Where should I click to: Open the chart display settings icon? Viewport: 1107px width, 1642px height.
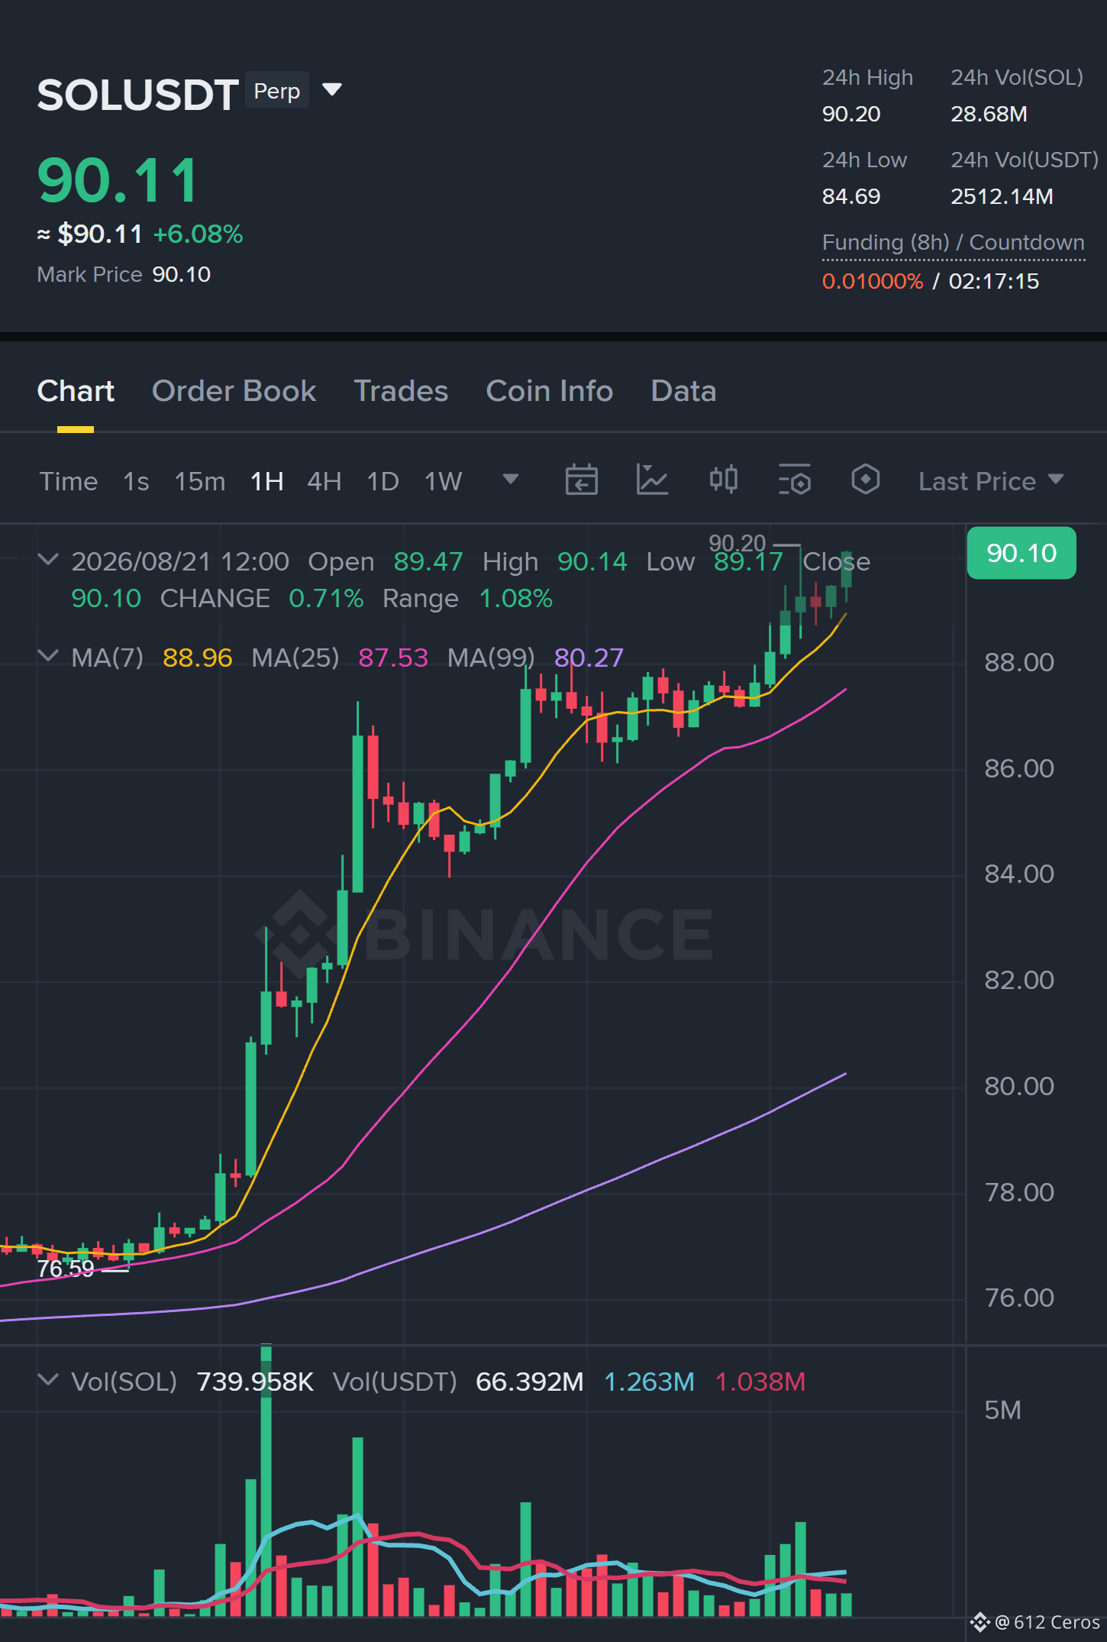pyautogui.click(x=794, y=480)
